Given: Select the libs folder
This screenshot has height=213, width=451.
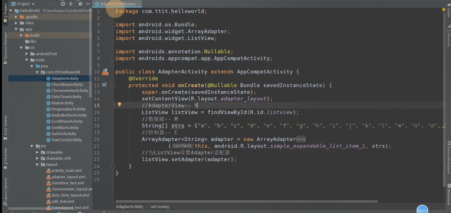Looking at the screenshot, I should coord(31,41).
